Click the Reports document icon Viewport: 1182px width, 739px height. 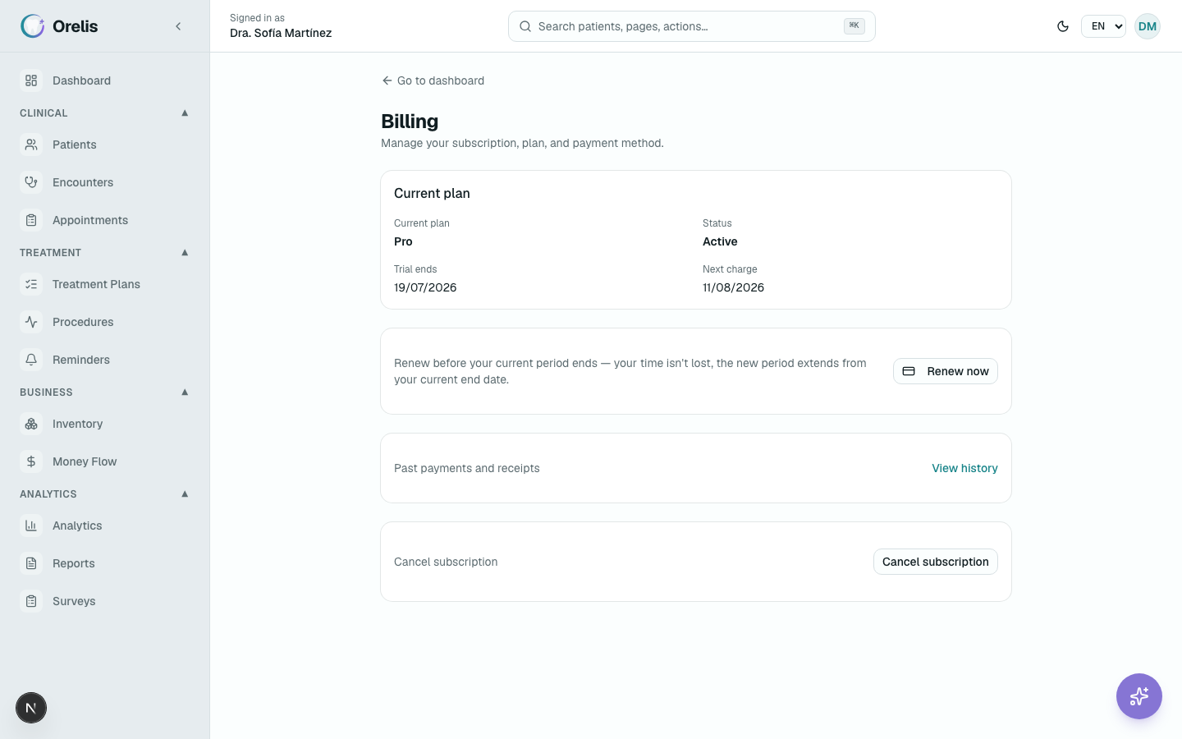click(x=31, y=563)
